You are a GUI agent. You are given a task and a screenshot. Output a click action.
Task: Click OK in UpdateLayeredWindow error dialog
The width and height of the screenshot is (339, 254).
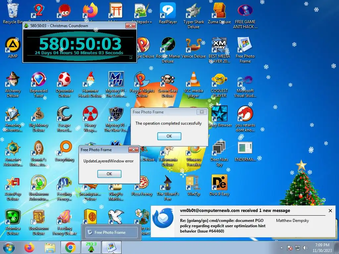pos(109,174)
